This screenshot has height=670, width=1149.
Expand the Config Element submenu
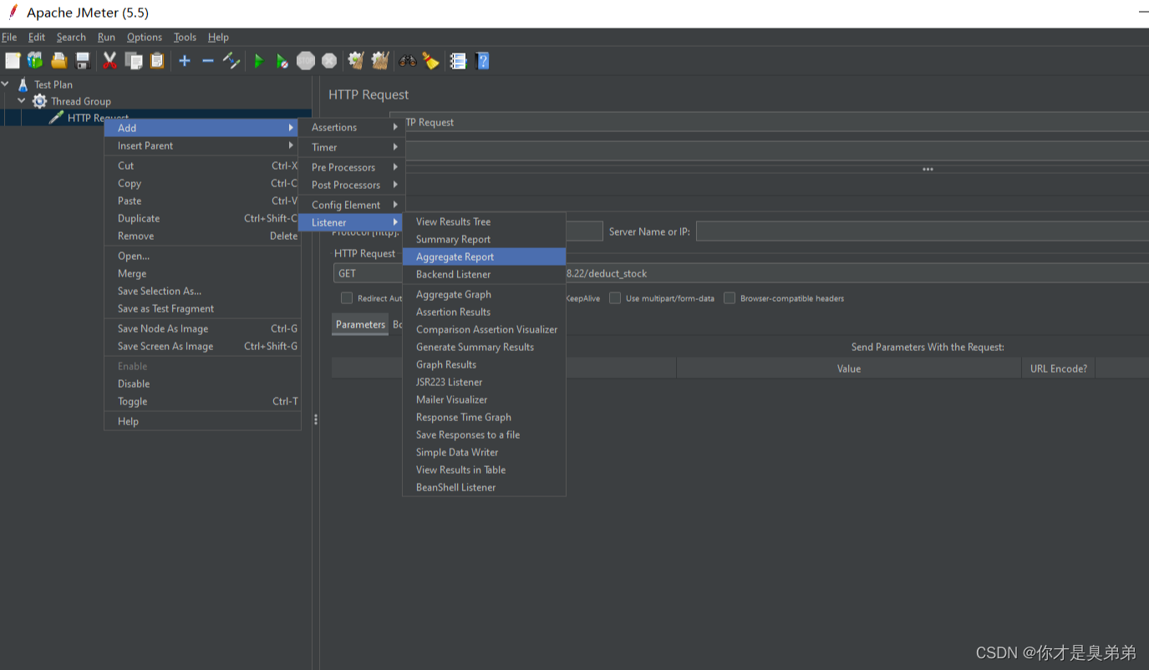click(x=351, y=205)
